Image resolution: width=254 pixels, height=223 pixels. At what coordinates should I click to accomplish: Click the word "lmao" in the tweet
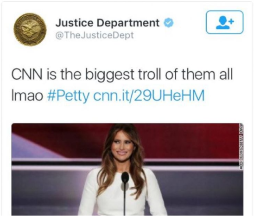(x=27, y=96)
